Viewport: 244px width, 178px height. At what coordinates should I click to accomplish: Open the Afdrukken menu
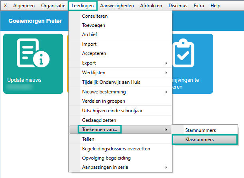[151, 6]
